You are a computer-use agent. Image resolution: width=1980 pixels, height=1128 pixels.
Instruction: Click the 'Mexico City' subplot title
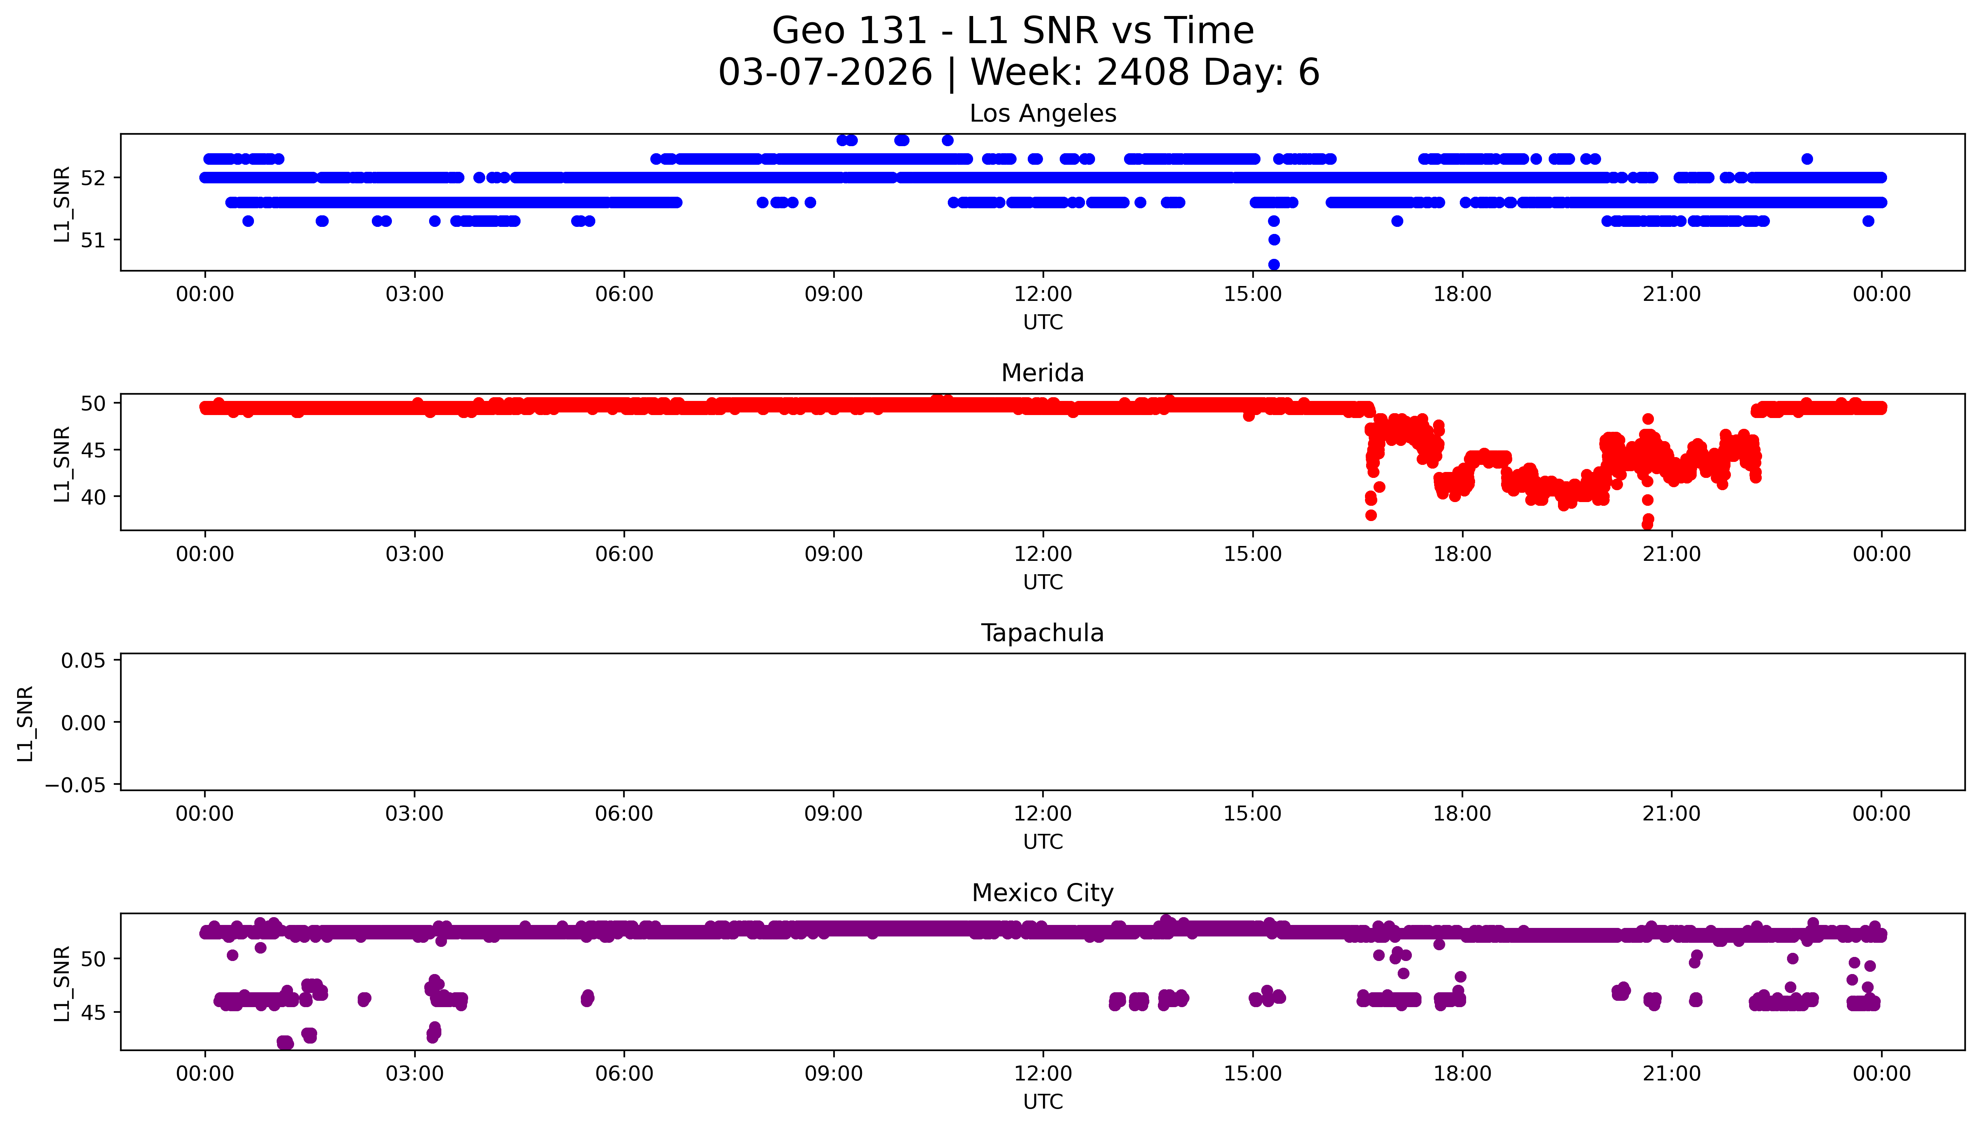pos(1042,893)
